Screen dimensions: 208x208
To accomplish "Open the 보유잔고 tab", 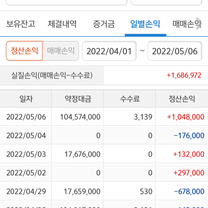I will [x=21, y=24].
